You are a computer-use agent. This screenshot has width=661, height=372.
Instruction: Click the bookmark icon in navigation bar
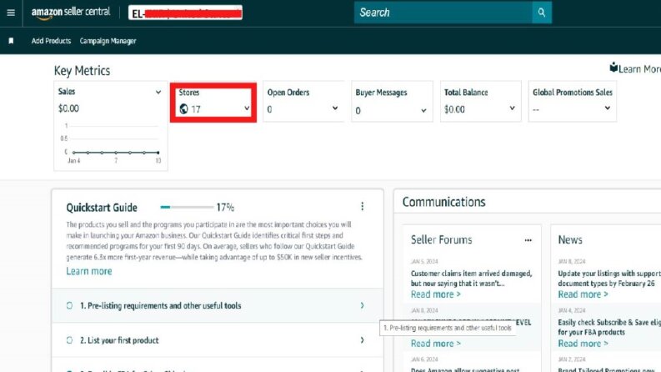(x=11, y=41)
